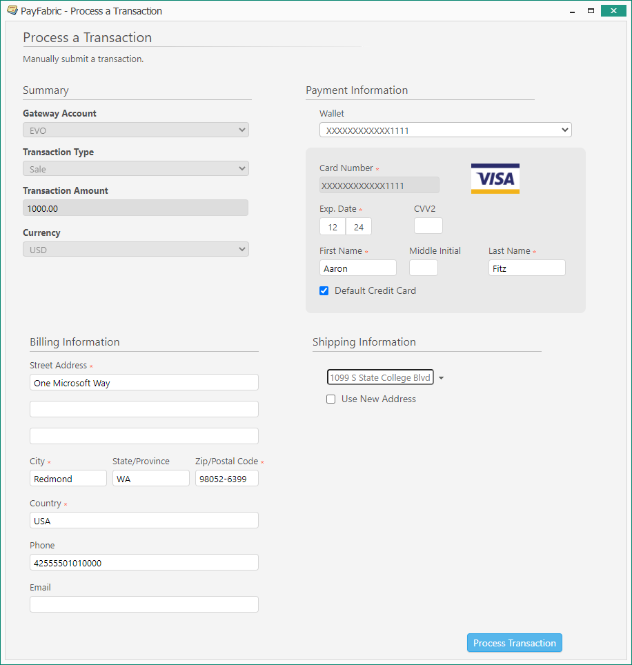Expand the shipping address dropdown arrow
The height and width of the screenshot is (665, 632).
point(442,378)
